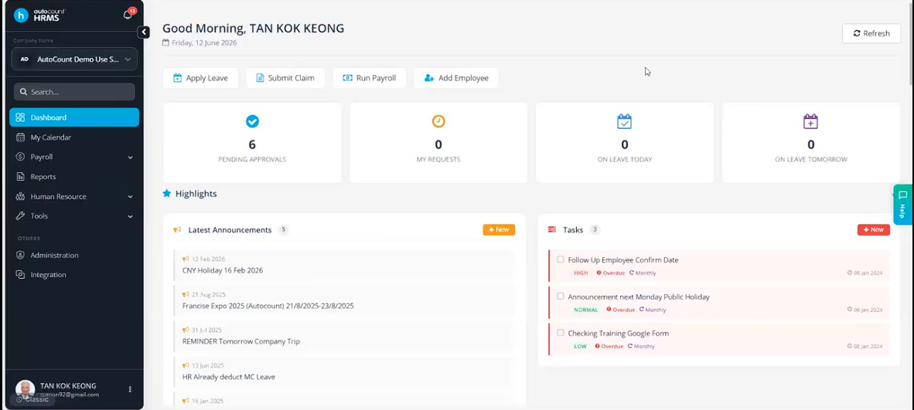Open Administration from the sidebar

click(x=74, y=255)
